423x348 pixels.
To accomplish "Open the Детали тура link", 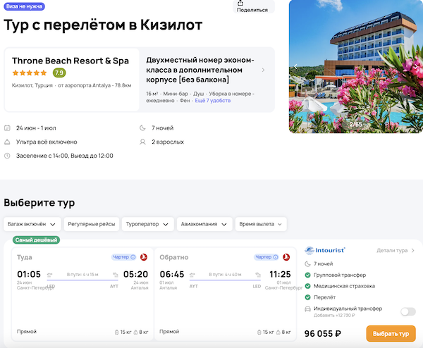I will pos(395,250).
